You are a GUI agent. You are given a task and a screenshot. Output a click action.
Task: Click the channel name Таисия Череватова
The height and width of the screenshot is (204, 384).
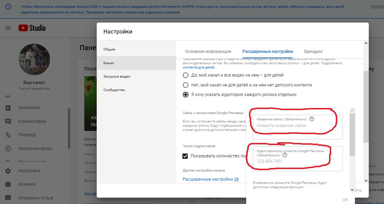34,88
